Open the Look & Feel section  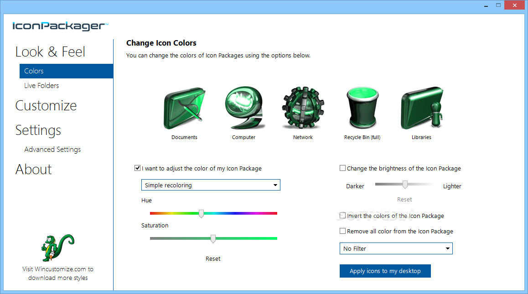[x=50, y=52]
